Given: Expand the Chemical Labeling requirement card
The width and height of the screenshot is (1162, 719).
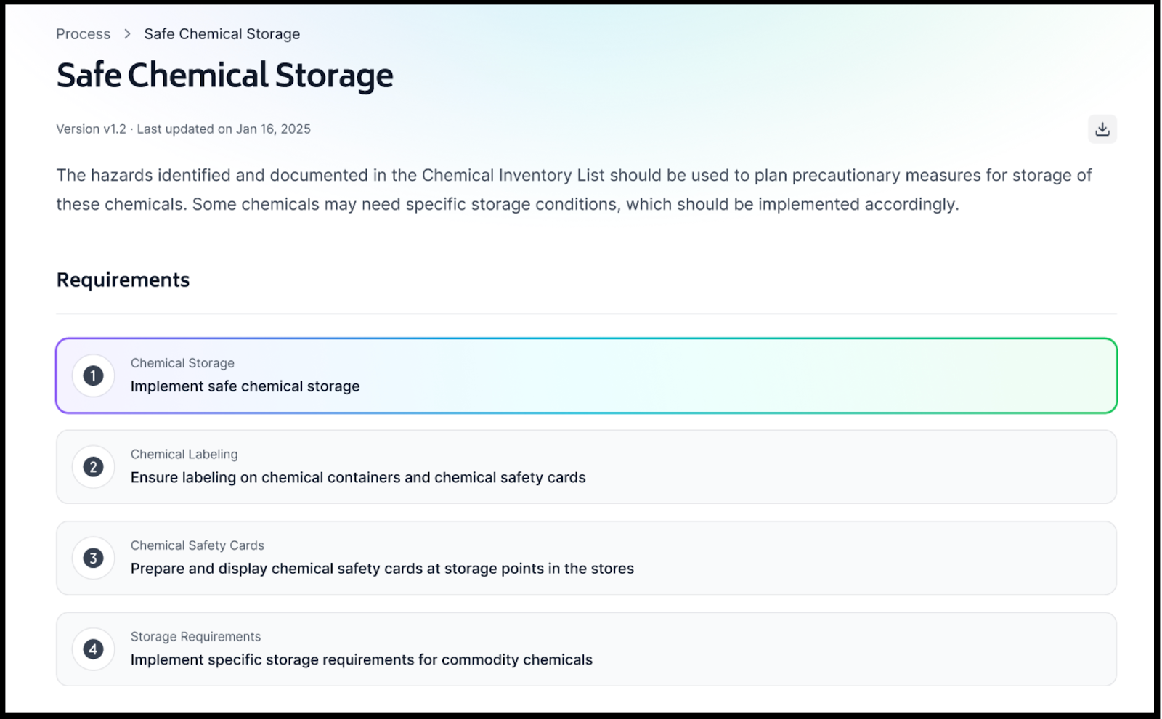Looking at the screenshot, I should point(586,467).
